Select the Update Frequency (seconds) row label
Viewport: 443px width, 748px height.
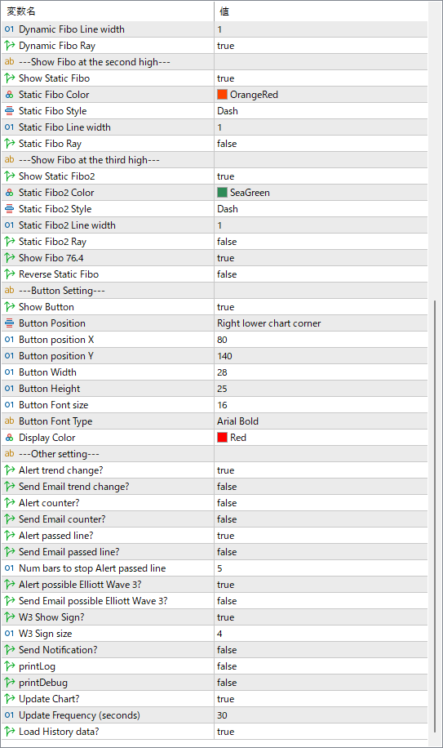click(x=79, y=715)
